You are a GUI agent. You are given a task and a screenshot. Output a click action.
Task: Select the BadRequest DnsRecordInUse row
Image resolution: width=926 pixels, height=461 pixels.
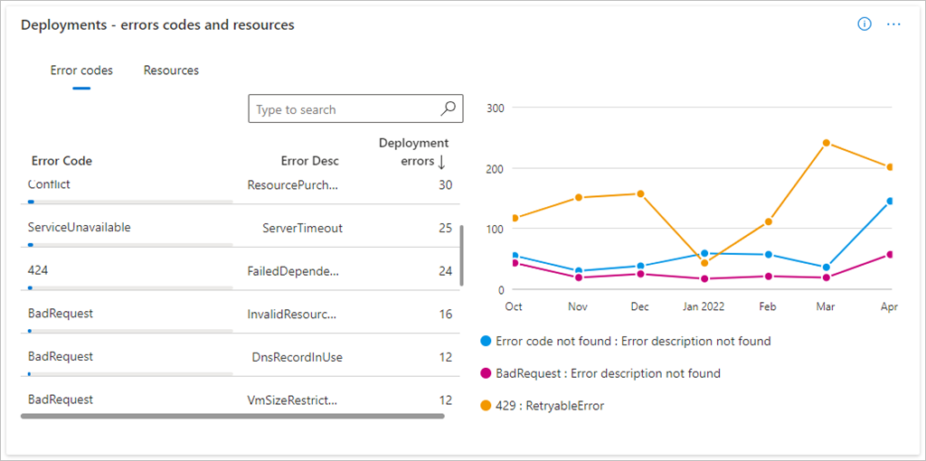click(240, 357)
